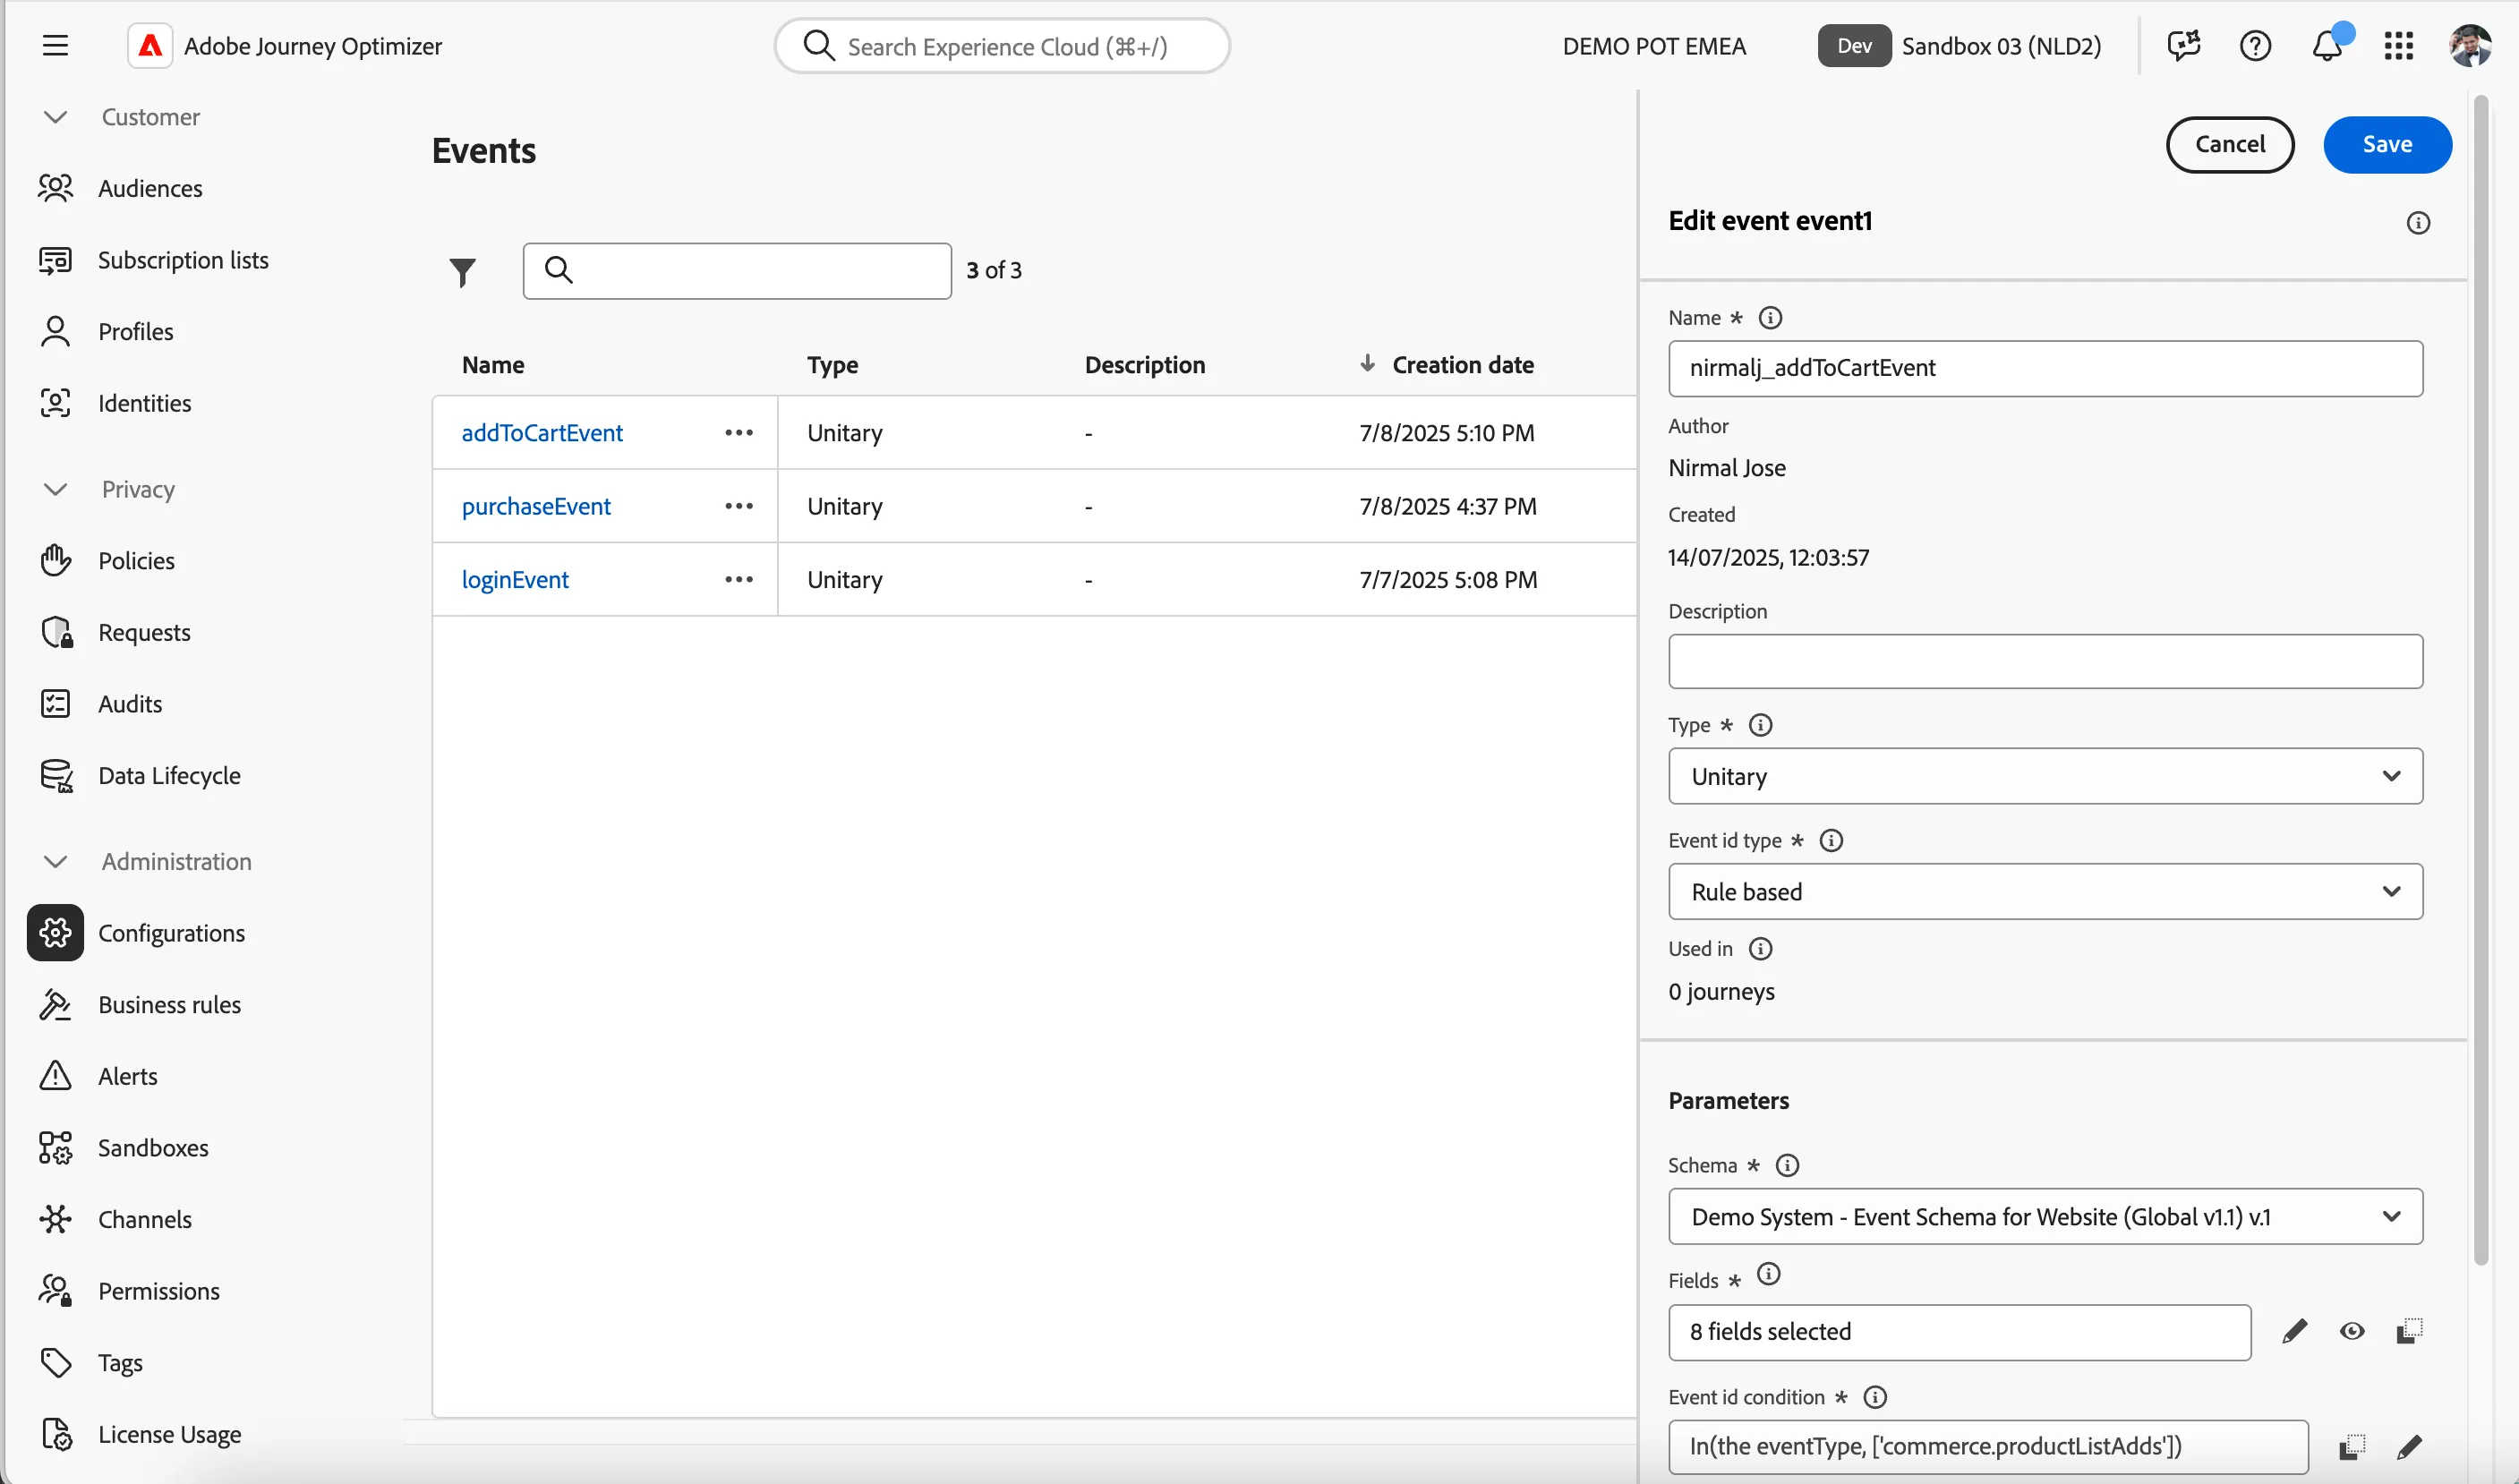Viewport: 2519px width, 1484px height.
Task: Open the feedback chat icon
Action: (2184, 46)
